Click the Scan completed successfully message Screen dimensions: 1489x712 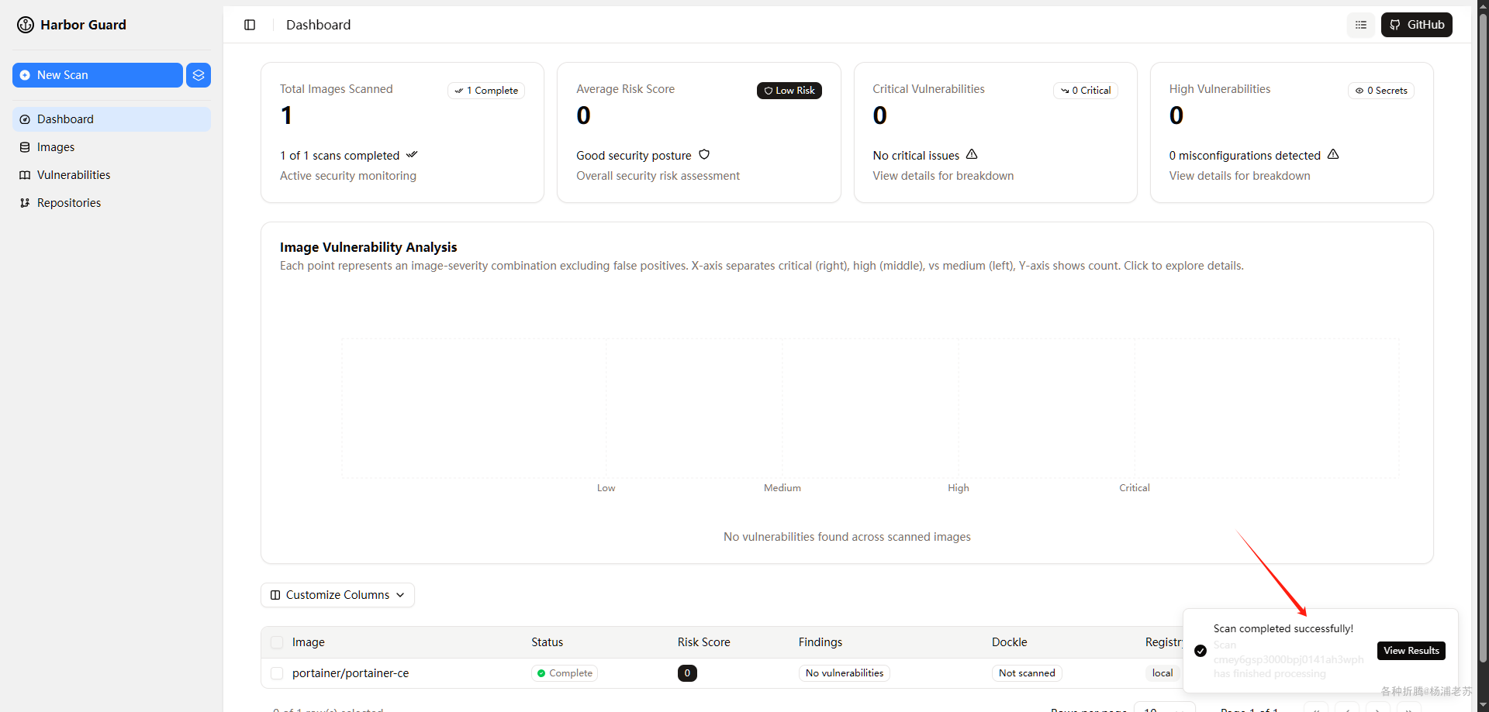click(x=1283, y=628)
